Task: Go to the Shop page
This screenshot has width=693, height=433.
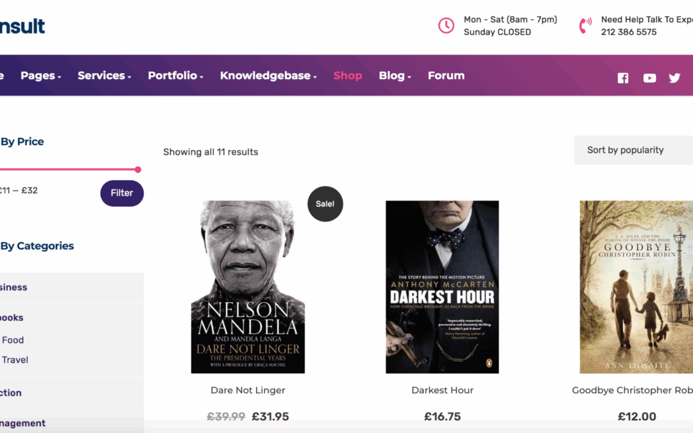Action: click(x=348, y=76)
